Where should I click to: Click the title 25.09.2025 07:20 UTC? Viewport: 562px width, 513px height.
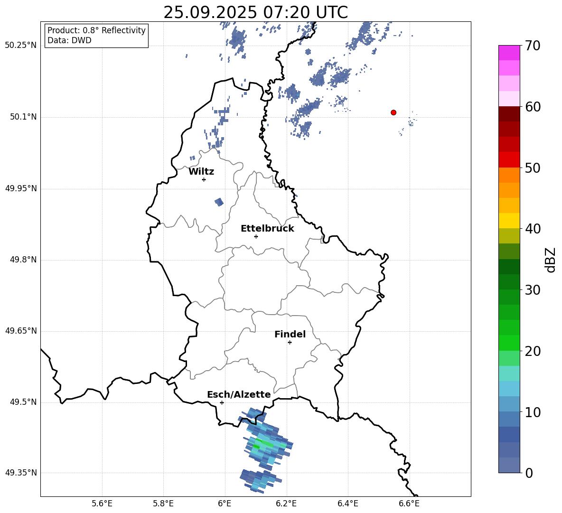[255, 12]
